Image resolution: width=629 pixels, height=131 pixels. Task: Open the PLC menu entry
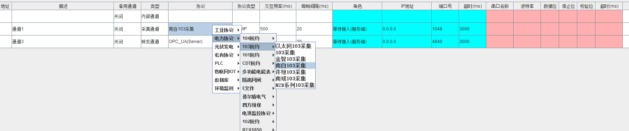coord(227,63)
